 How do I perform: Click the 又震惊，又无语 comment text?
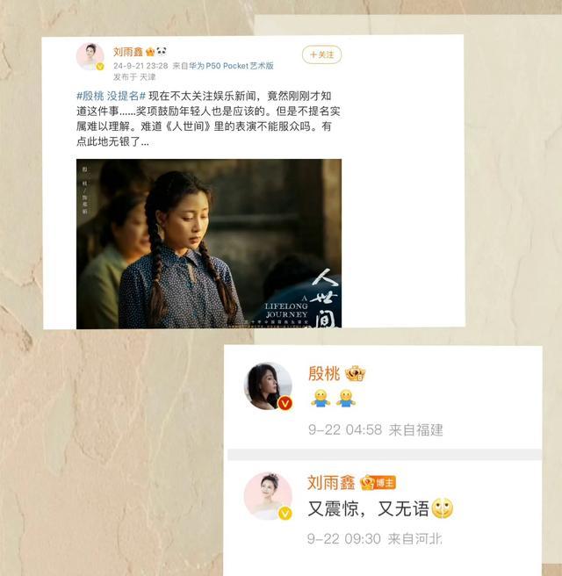coord(368,509)
